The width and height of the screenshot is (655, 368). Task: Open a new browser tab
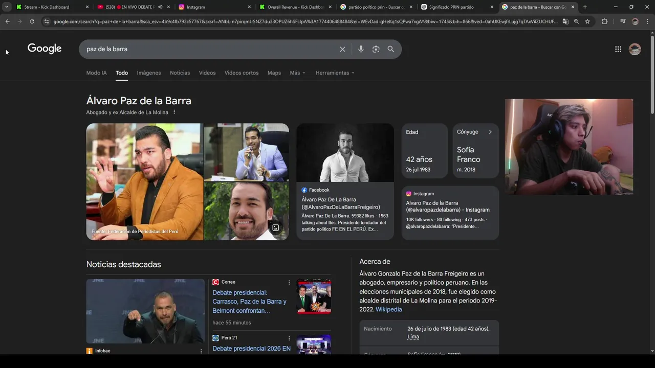(585, 7)
